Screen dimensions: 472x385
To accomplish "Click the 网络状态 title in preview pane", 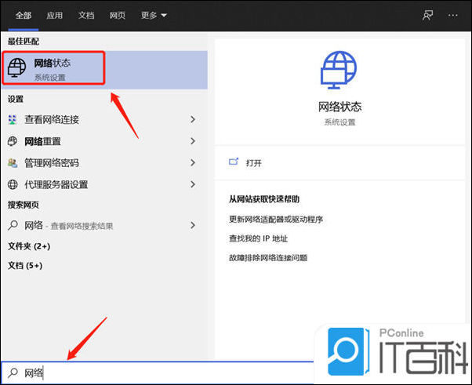I will (339, 107).
